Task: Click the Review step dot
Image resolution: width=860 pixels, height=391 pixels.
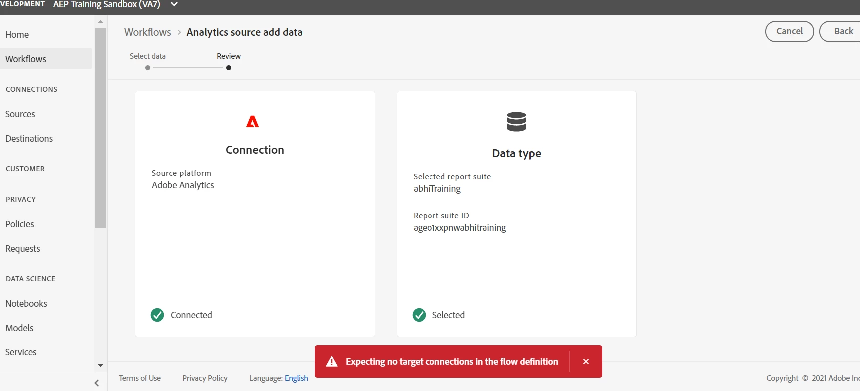Action: click(229, 68)
